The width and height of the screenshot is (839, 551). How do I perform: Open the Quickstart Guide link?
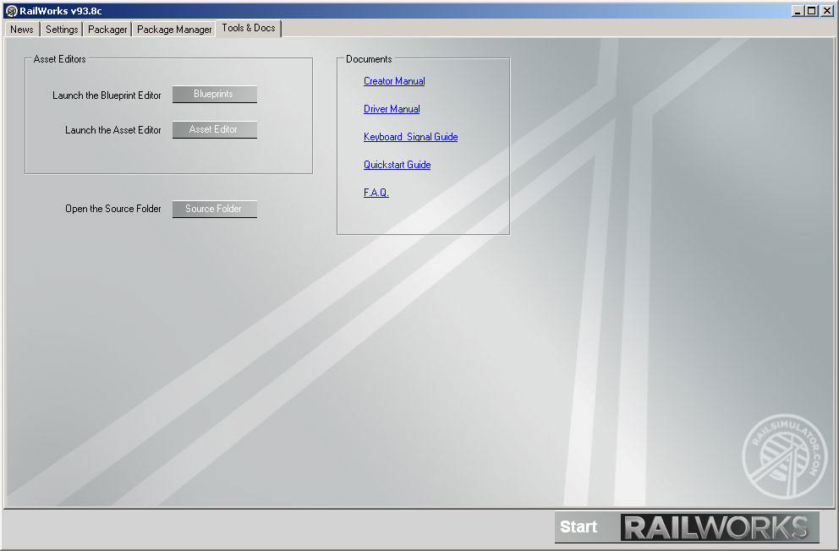click(x=397, y=165)
